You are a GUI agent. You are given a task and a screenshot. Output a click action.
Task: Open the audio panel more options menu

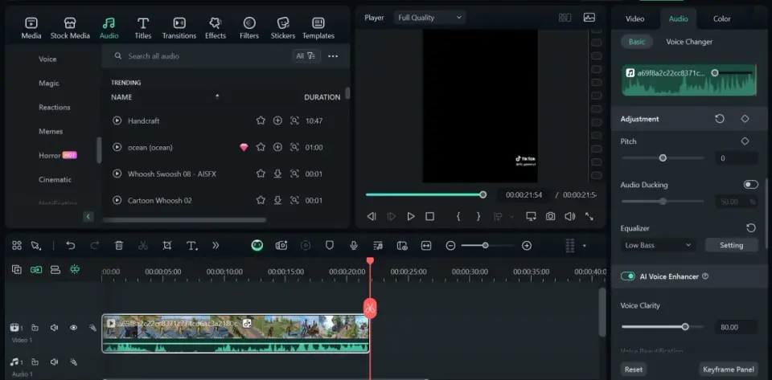[x=333, y=56]
